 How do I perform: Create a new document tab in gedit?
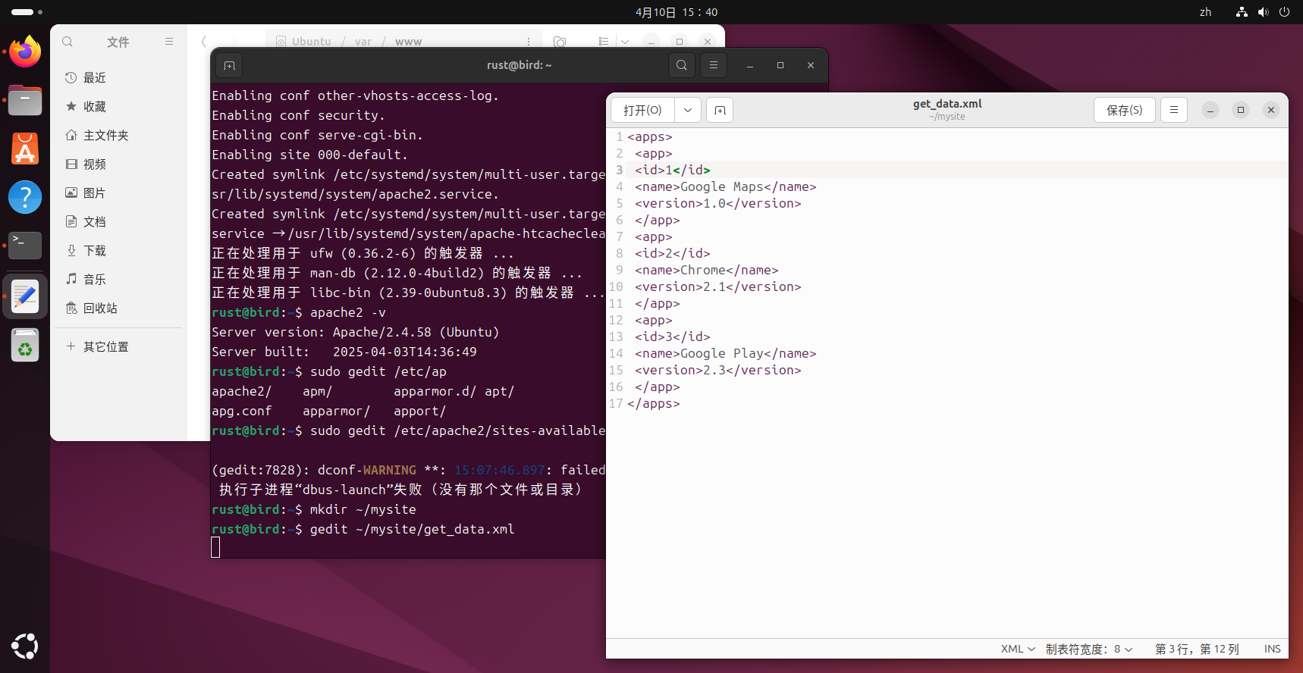pos(720,110)
